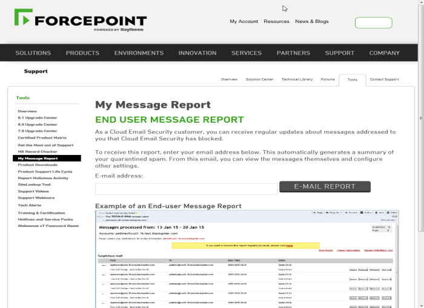This screenshot has width=424, height=308.
Task: Click the E-MAIL REPORT button
Action: pyautogui.click(x=325, y=187)
